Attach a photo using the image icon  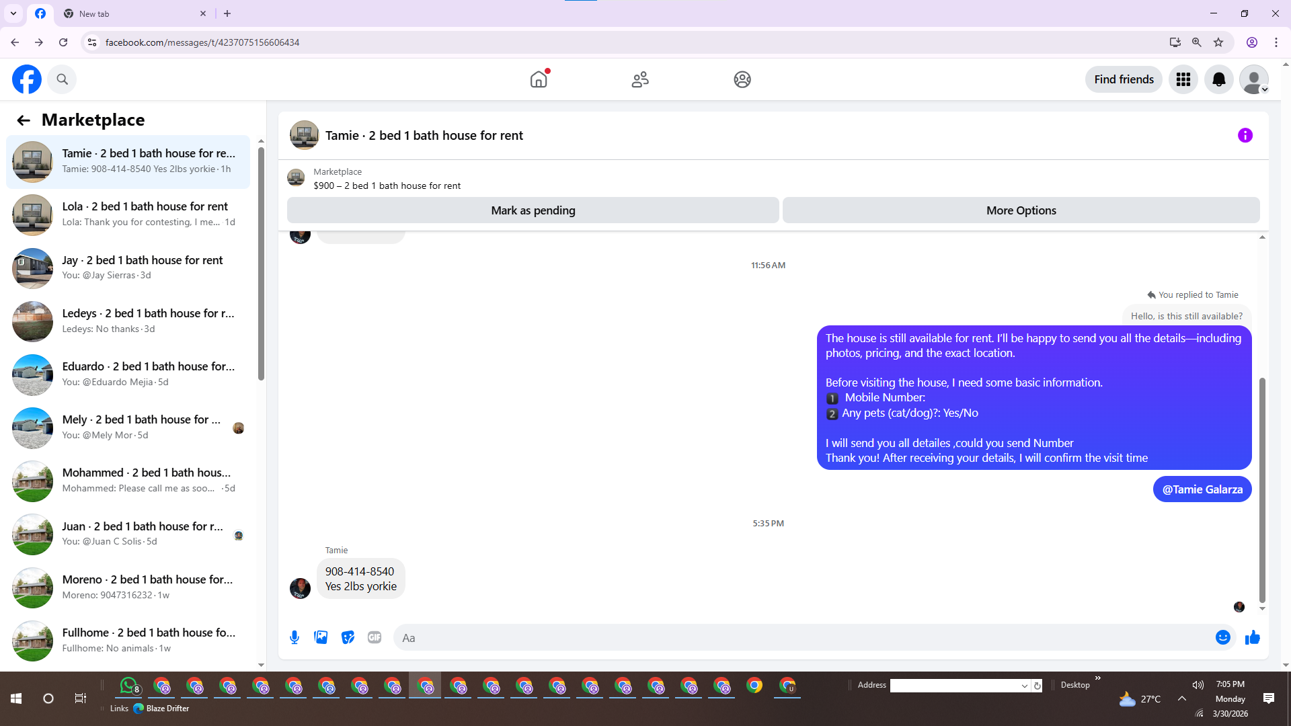tap(321, 637)
